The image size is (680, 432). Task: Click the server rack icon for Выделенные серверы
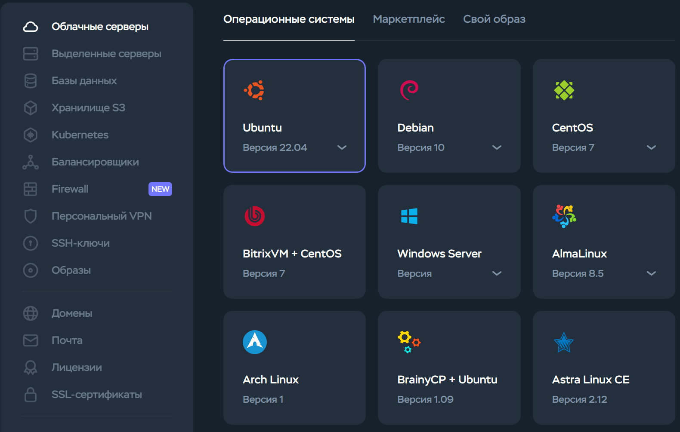[x=31, y=54]
